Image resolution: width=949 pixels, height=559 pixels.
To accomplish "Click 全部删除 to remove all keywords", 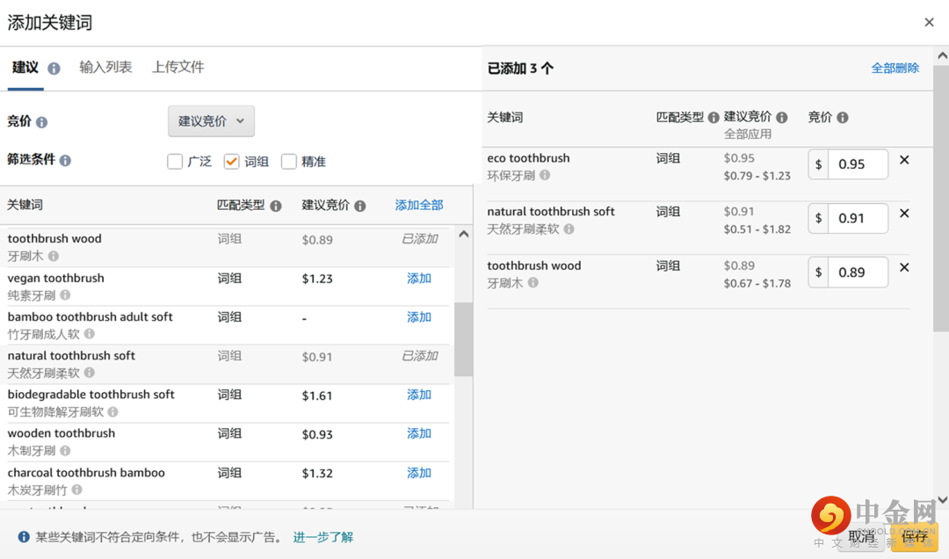I will [895, 68].
